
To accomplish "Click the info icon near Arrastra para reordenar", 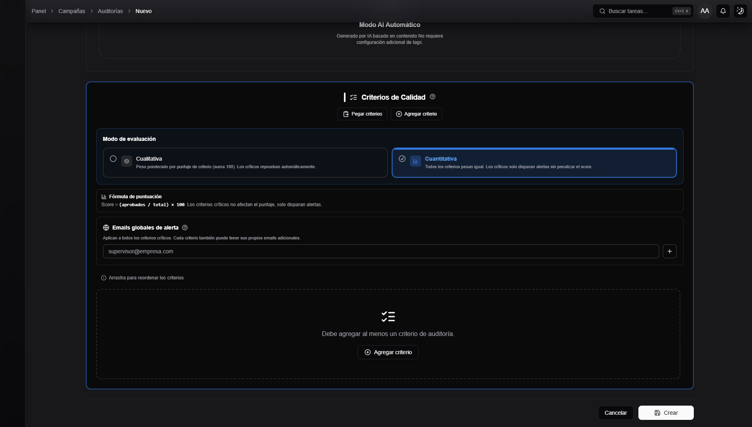I will [104, 278].
